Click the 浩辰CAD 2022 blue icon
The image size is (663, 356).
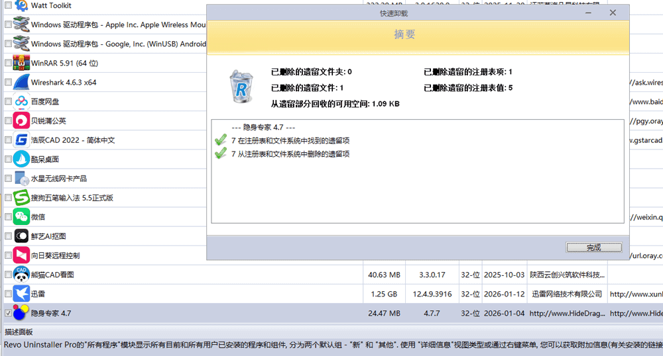21,140
